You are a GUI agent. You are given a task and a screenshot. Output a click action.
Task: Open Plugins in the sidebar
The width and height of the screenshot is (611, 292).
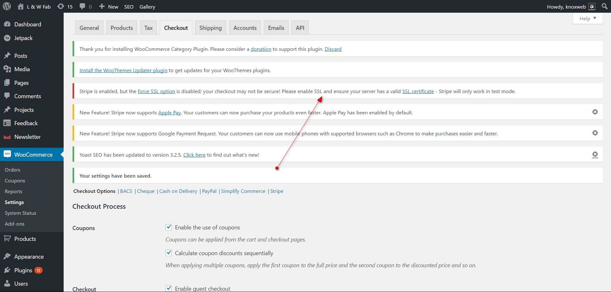[23, 270]
